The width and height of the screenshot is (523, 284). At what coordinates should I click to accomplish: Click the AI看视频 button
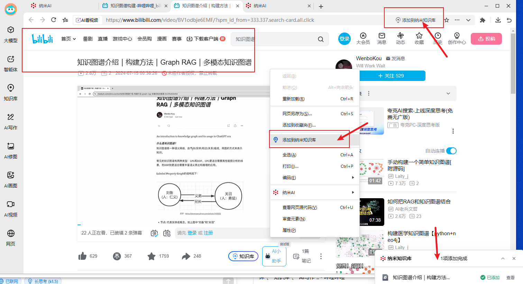[87, 20]
